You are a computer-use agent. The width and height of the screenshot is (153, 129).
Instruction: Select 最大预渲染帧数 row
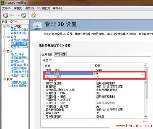pyautogui.click(x=94, y=110)
